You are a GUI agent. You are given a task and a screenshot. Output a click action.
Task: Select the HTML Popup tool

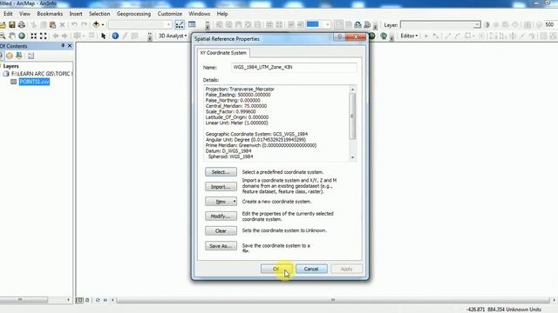click(x=134, y=36)
